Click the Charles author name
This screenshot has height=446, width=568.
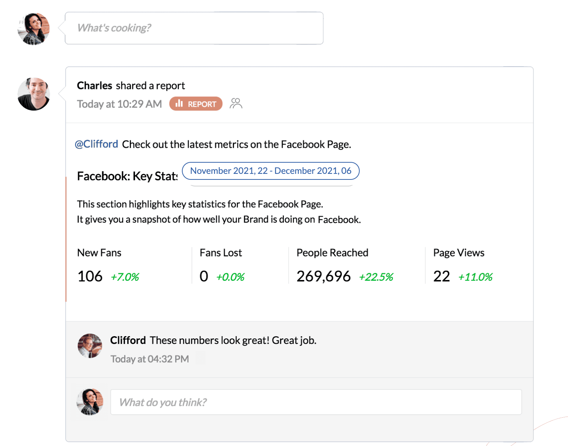(94, 86)
